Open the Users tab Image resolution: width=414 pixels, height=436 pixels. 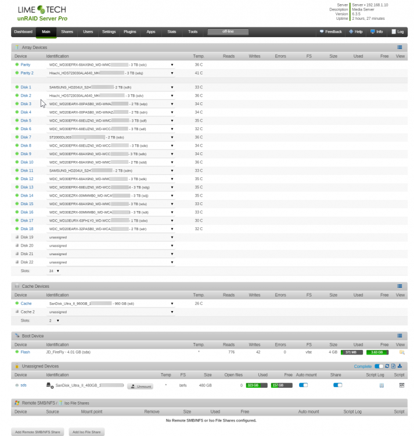[x=88, y=32]
